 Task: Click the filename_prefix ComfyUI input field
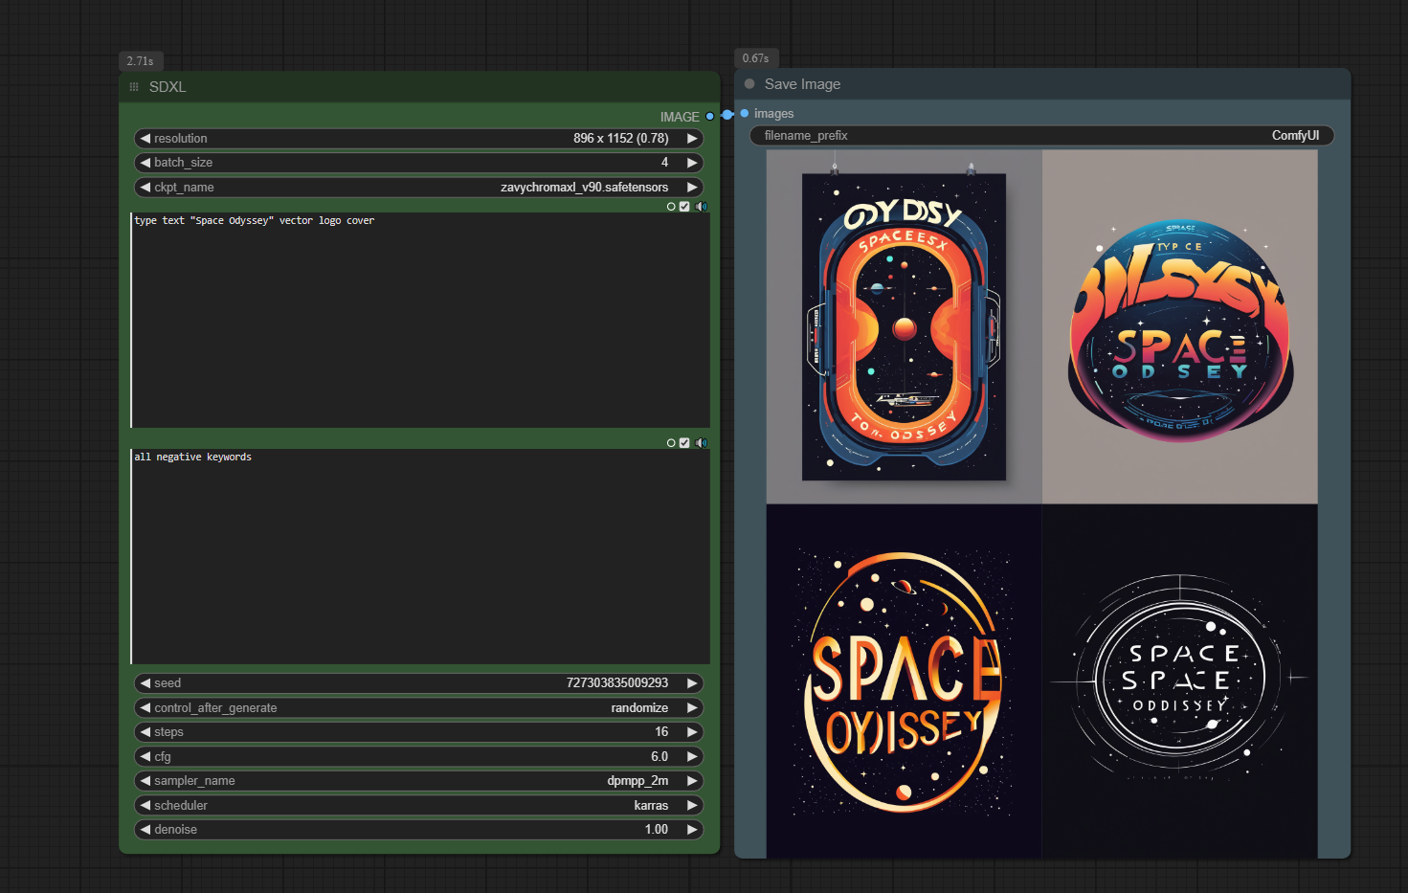[1041, 136]
